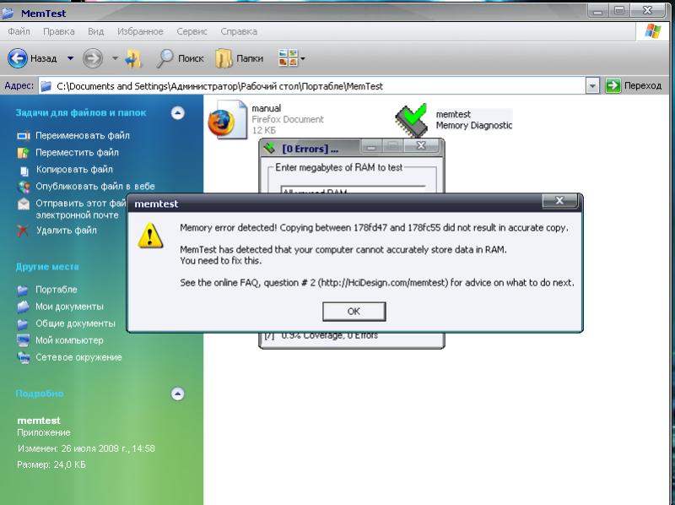675x505 pixels.
Task: Click inside the address bar path field
Action: [321, 86]
